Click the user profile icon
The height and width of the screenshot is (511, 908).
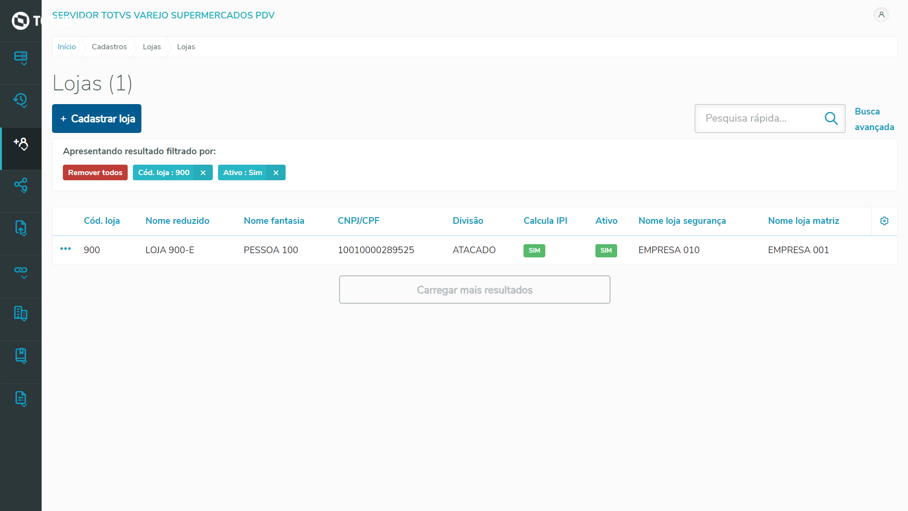click(881, 15)
